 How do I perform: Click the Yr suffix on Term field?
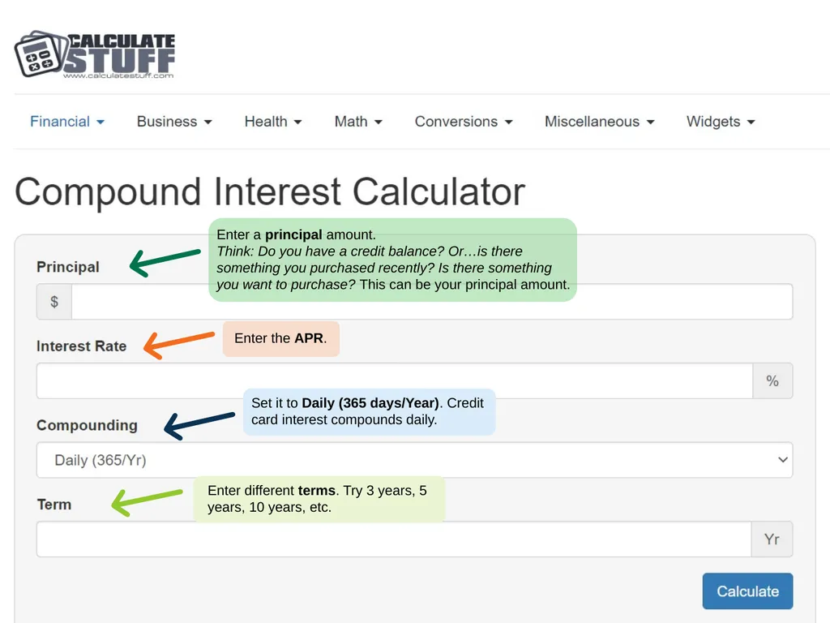tap(772, 539)
